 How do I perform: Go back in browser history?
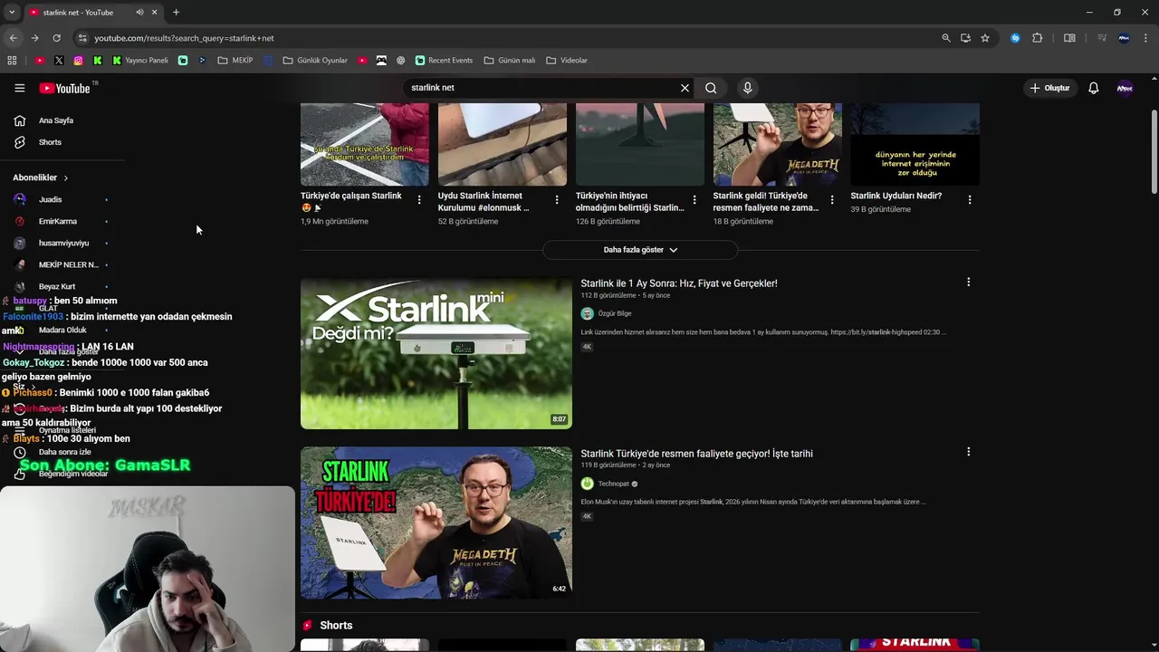13,38
